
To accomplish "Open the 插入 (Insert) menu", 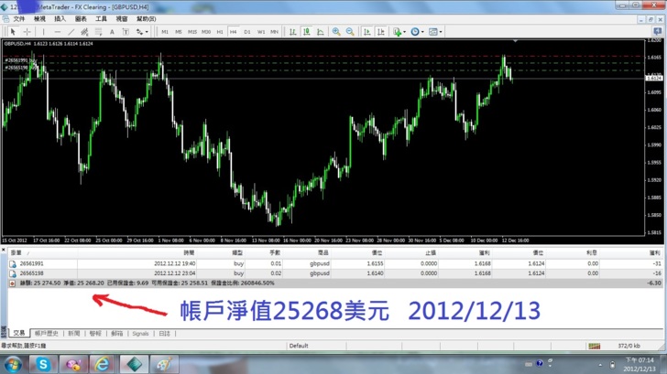I will (60, 18).
